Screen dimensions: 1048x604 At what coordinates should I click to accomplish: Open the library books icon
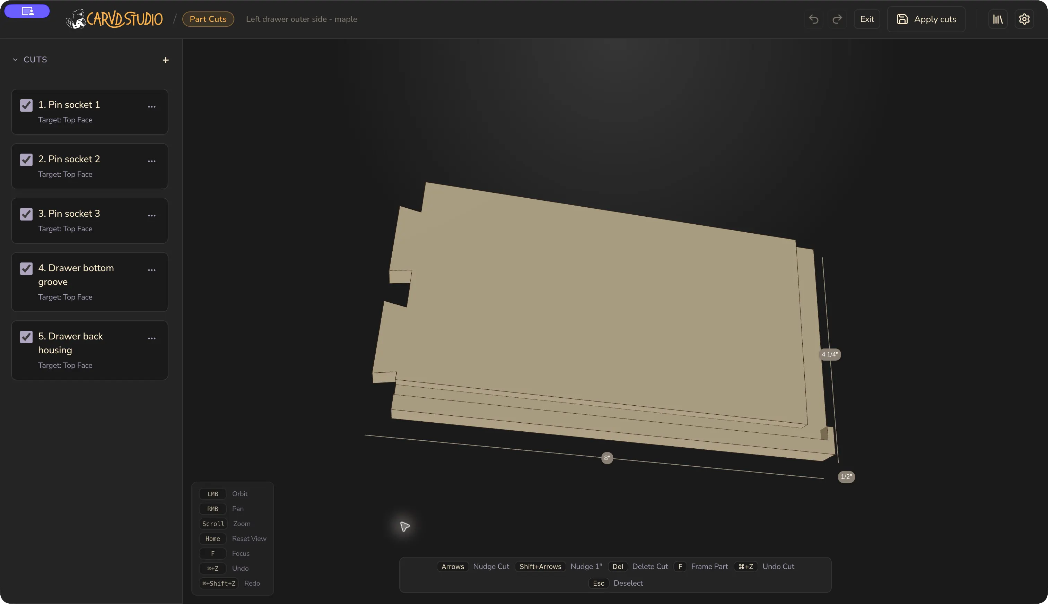(x=998, y=19)
